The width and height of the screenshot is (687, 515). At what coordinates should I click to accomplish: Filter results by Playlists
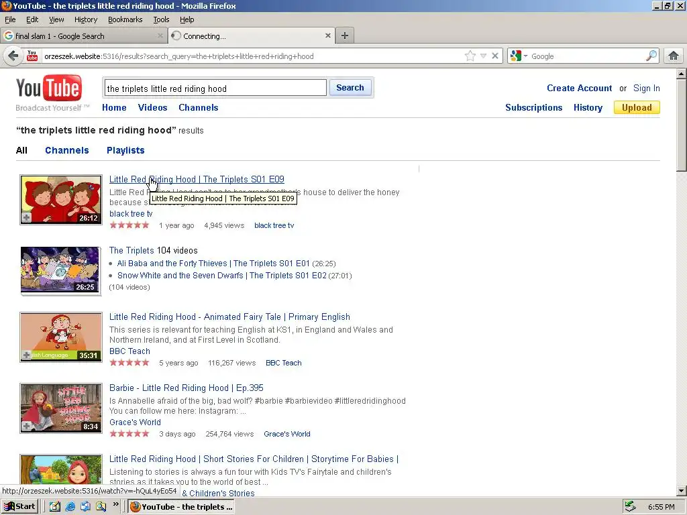125,151
